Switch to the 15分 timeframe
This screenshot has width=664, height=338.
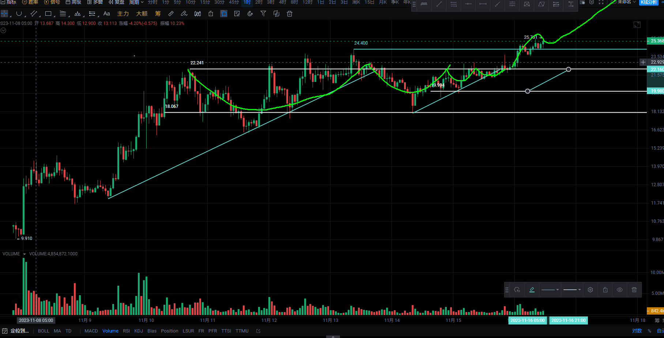pyautogui.click(x=205, y=2)
